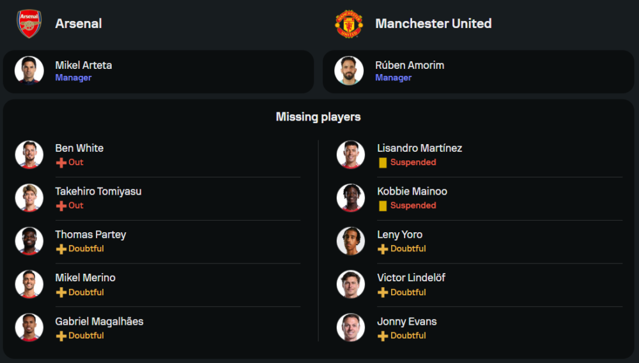Click Thomas Partey's doubtful cross icon

[x=61, y=249]
